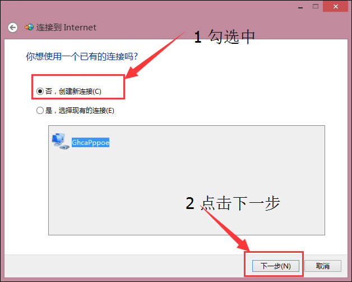Click the red arrow pointing at 创建新连接
The width and height of the screenshot is (352, 282).
click(x=155, y=55)
